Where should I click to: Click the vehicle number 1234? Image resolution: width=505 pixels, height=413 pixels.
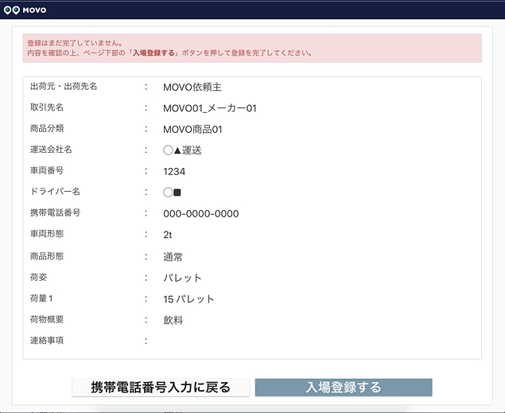[174, 171]
